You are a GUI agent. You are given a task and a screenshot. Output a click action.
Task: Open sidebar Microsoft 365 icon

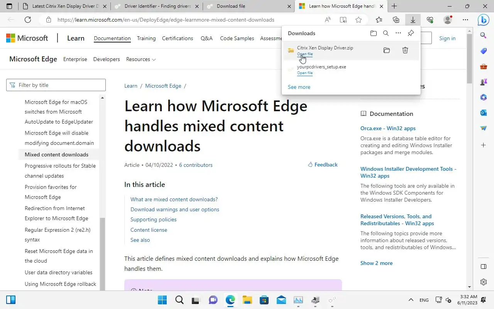pyautogui.click(x=484, y=97)
